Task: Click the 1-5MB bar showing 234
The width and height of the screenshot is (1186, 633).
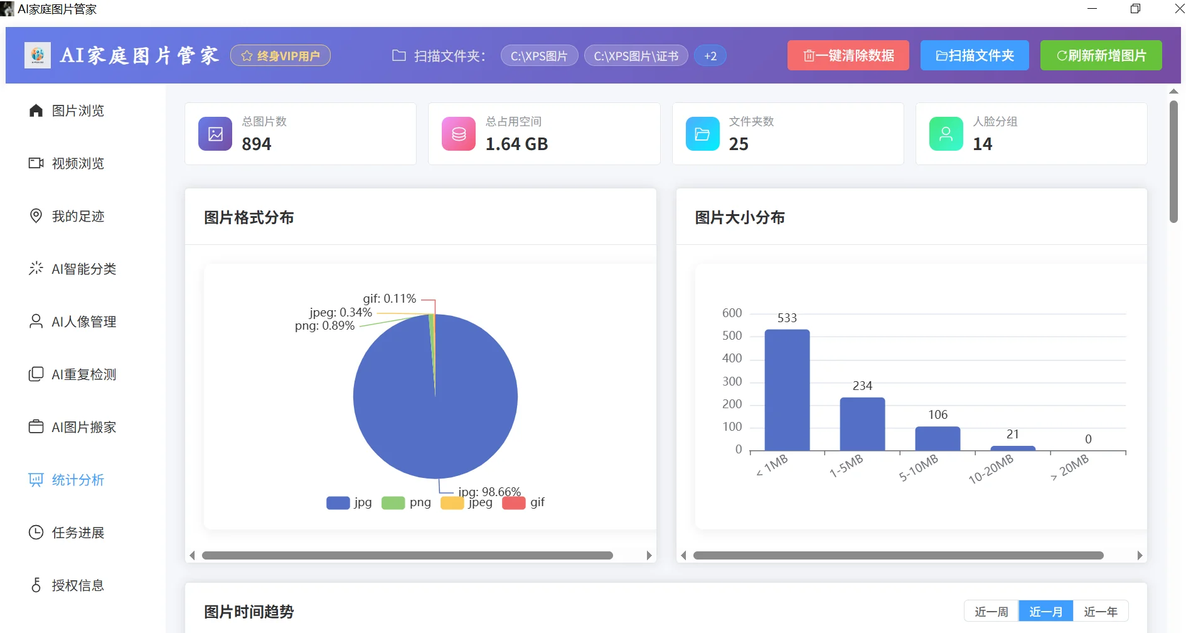Action: 862,424
